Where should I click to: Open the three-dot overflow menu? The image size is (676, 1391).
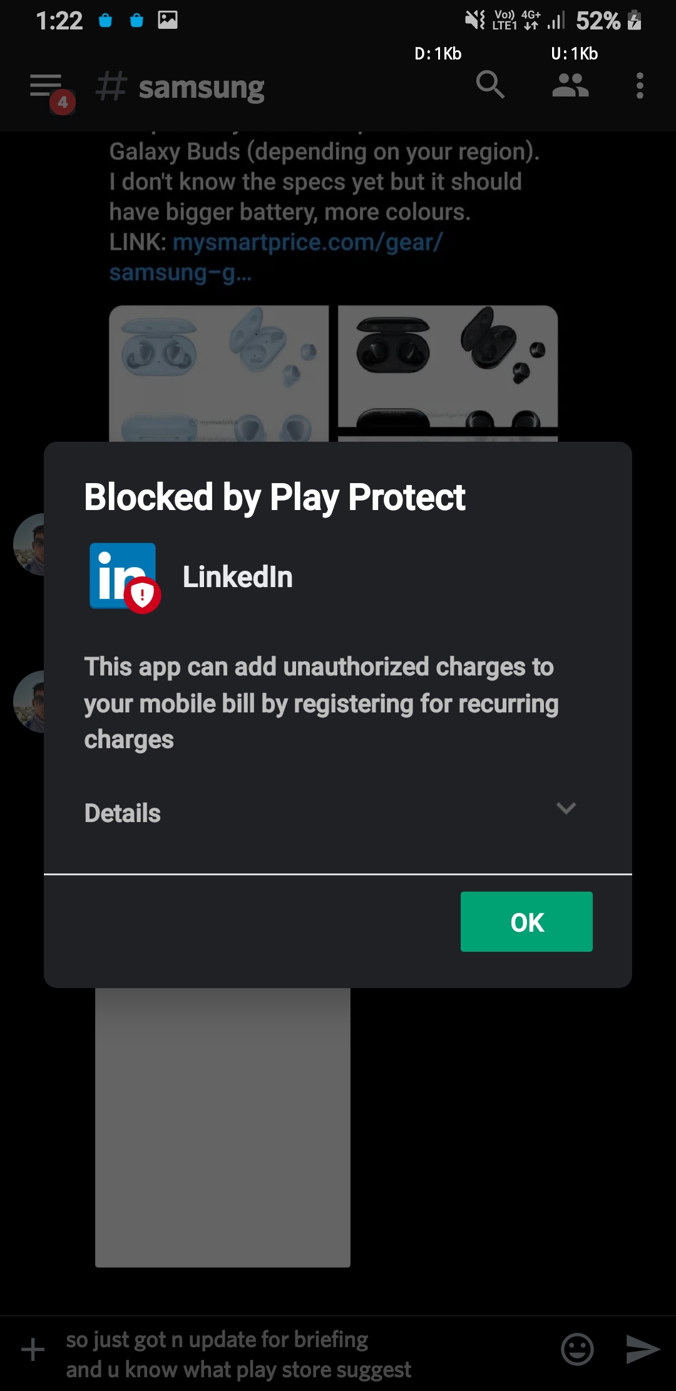coord(639,85)
